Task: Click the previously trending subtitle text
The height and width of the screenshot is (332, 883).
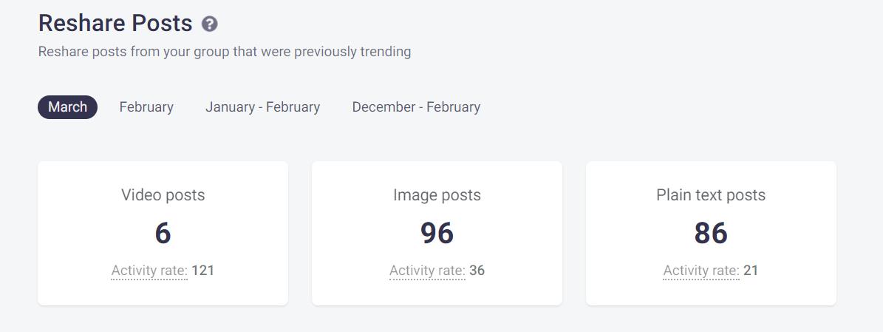Action: 225,52
